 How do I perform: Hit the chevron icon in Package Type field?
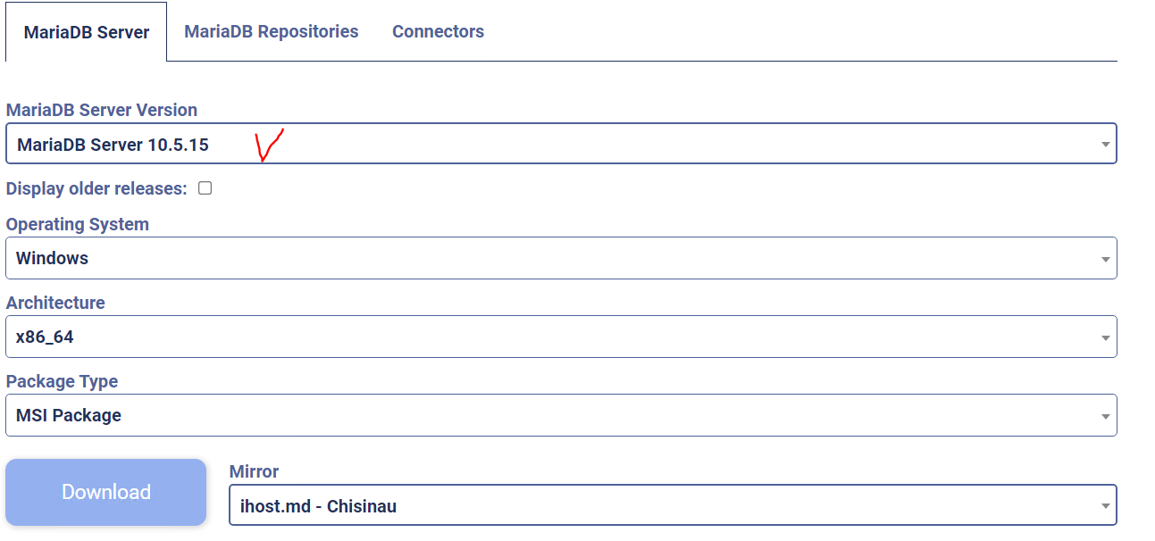tap(1105, 417)
